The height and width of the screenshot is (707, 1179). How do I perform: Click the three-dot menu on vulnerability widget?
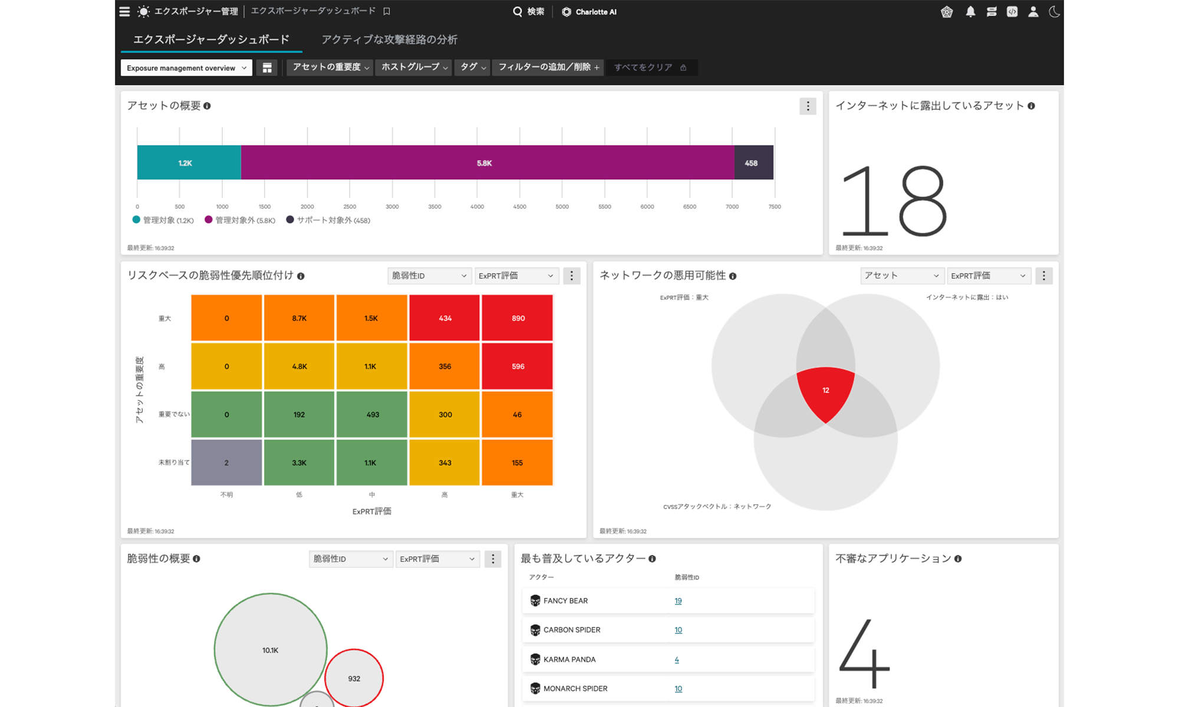(x=493, y=559)
